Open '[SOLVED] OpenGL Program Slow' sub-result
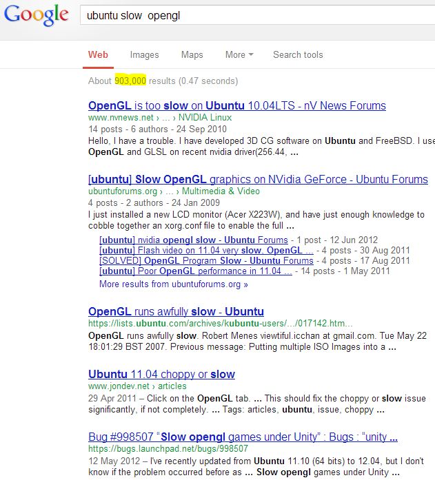This screenshot has height=480, width=435. pyautogui.click(x=206, y=261)
